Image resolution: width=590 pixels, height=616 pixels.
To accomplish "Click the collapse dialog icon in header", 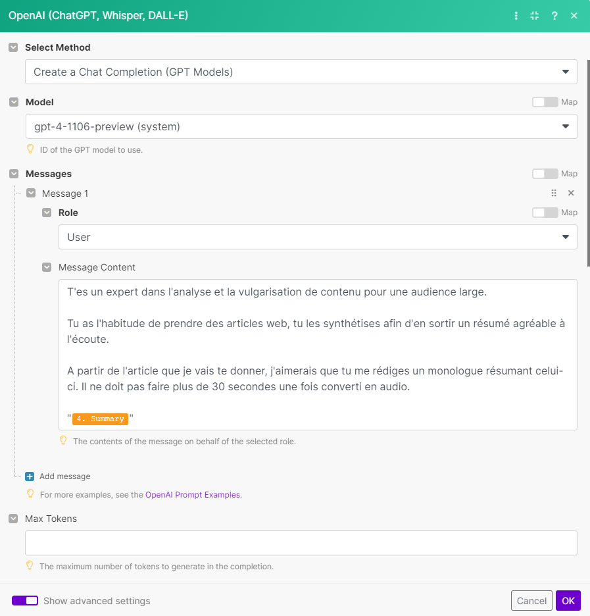I will tap(534, 16).
